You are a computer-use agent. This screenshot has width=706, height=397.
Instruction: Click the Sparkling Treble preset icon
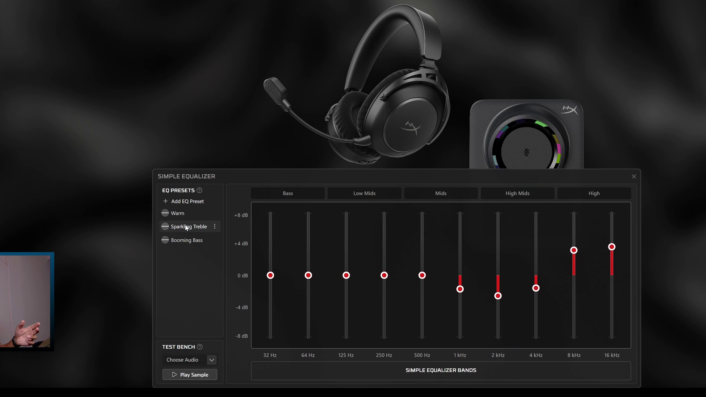pyautogui.click(x=165, y=226)
